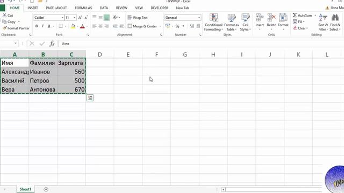Open the Fill menu
This screenshot has width=344, height=193.
[299, 22]
